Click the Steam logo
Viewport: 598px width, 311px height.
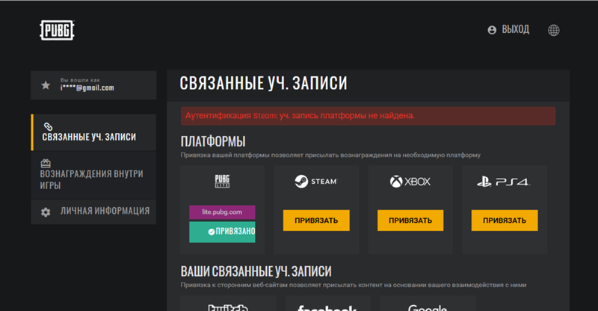coord(316,181)
